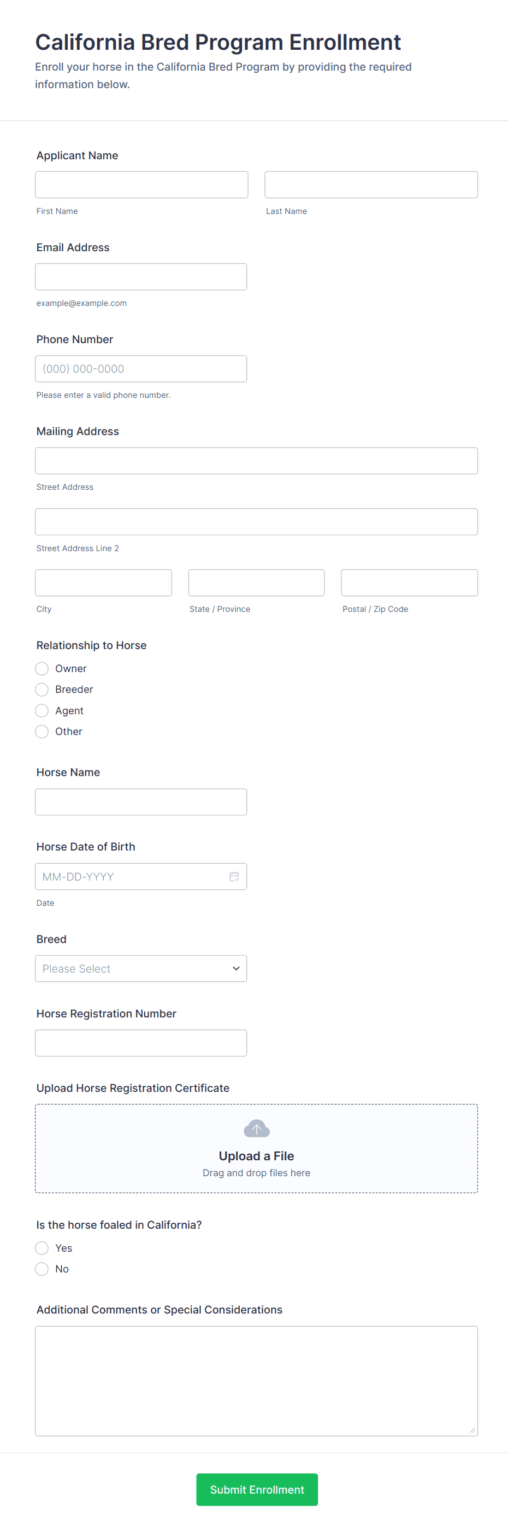The height and width of the screenshot is (1533, 508).
Task: Select the Owner radio button
Action: [42, 668]
